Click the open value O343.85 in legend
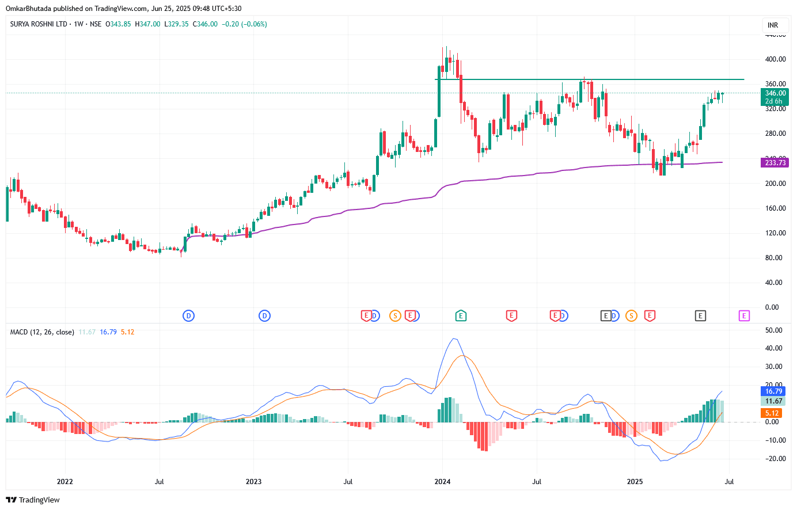 point(118,24)
